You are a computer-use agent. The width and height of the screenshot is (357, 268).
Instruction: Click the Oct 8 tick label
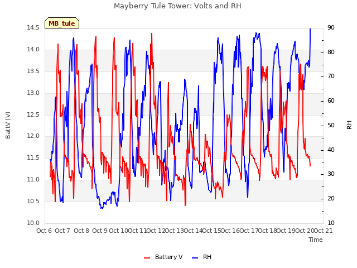[x=81, y=231]
